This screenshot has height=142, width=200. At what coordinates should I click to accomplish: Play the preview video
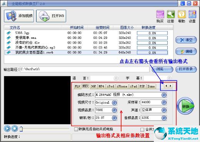coord(7,129)
